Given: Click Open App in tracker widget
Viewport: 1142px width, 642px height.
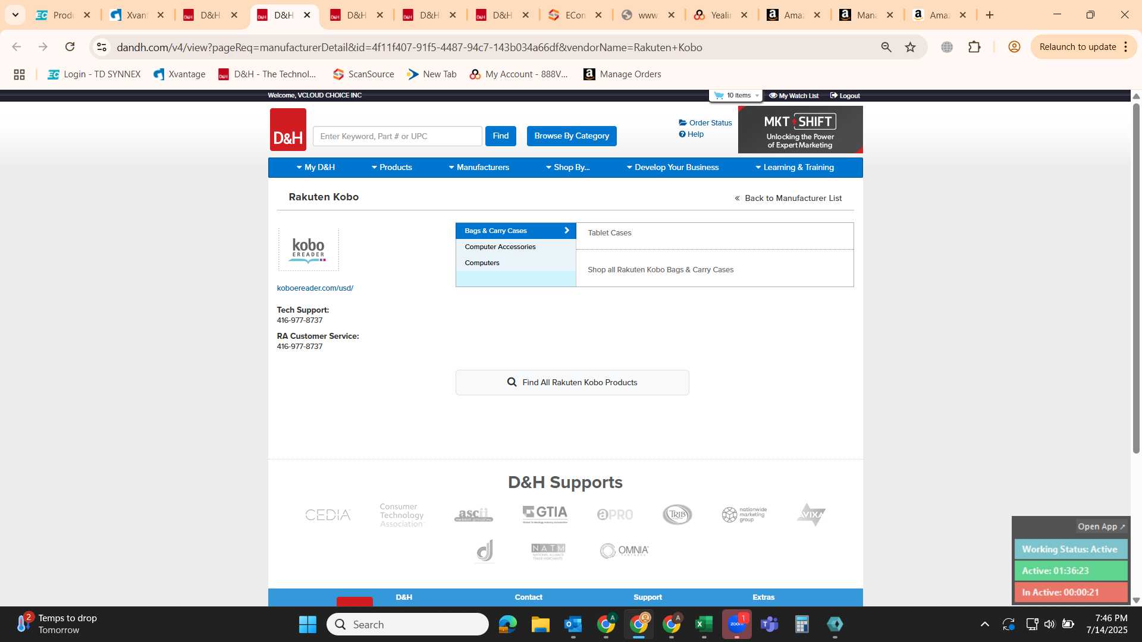Looking at the screenshot, I should pyautogui.click(x=1101, y=527).
